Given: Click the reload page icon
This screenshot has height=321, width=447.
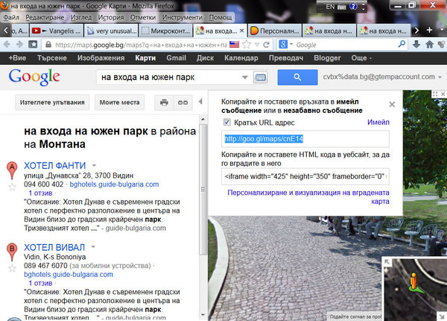Looking at the screenshot, I should 266,45.
